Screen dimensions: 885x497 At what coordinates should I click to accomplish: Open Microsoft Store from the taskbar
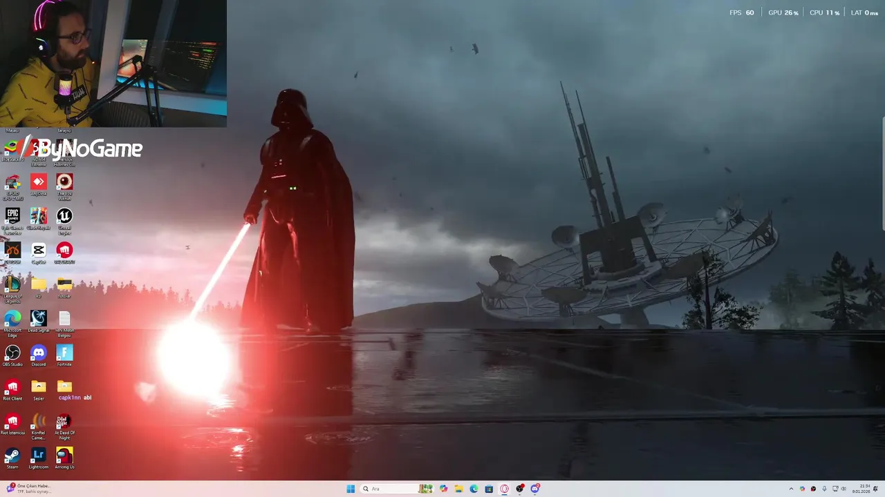[489, 489]
